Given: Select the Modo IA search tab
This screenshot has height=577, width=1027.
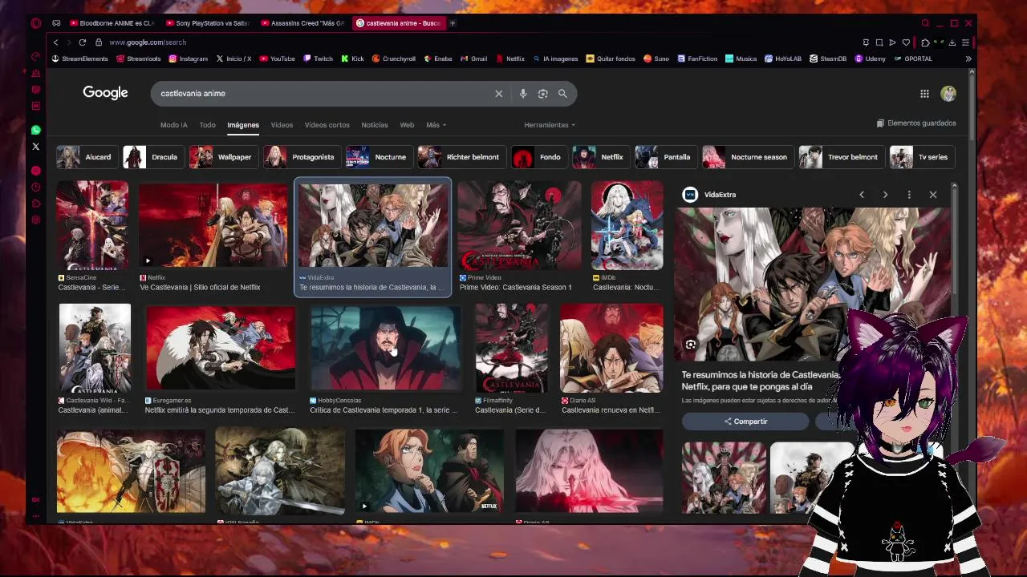Looking at the screenshot, I should 173,125.
